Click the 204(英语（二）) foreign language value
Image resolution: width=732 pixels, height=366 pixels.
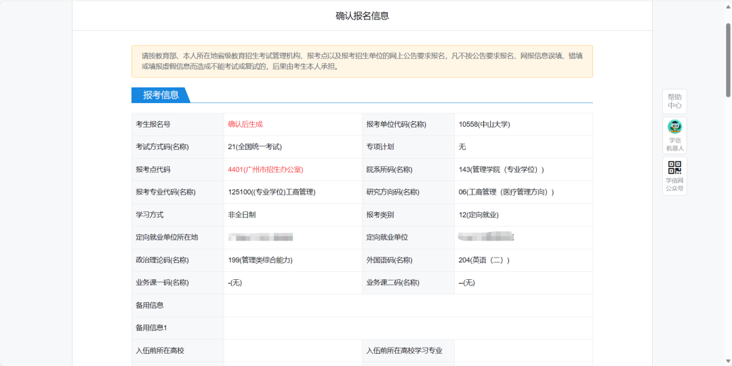click(x=484, y=260)
